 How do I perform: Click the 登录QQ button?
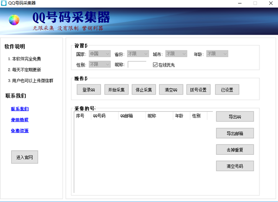[89, 89]
